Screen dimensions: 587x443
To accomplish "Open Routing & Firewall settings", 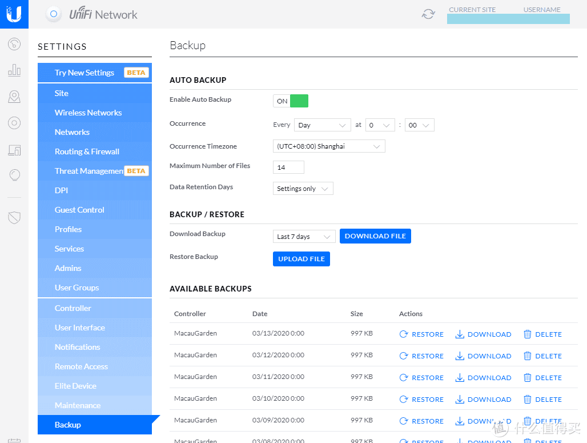I will tap(87, 151).
